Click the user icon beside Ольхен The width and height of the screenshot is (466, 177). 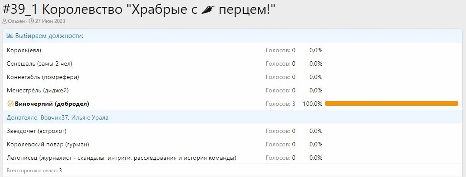pos(5,21)
